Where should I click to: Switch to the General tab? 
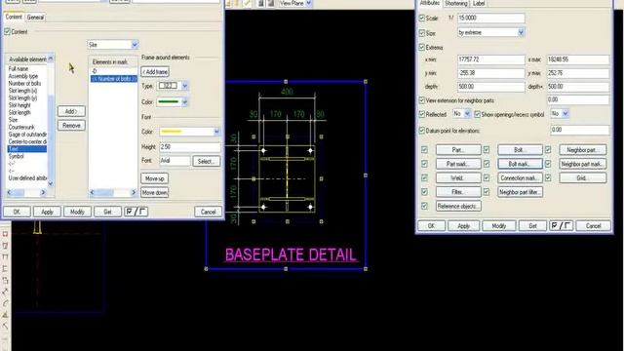(x=35, y=18)
